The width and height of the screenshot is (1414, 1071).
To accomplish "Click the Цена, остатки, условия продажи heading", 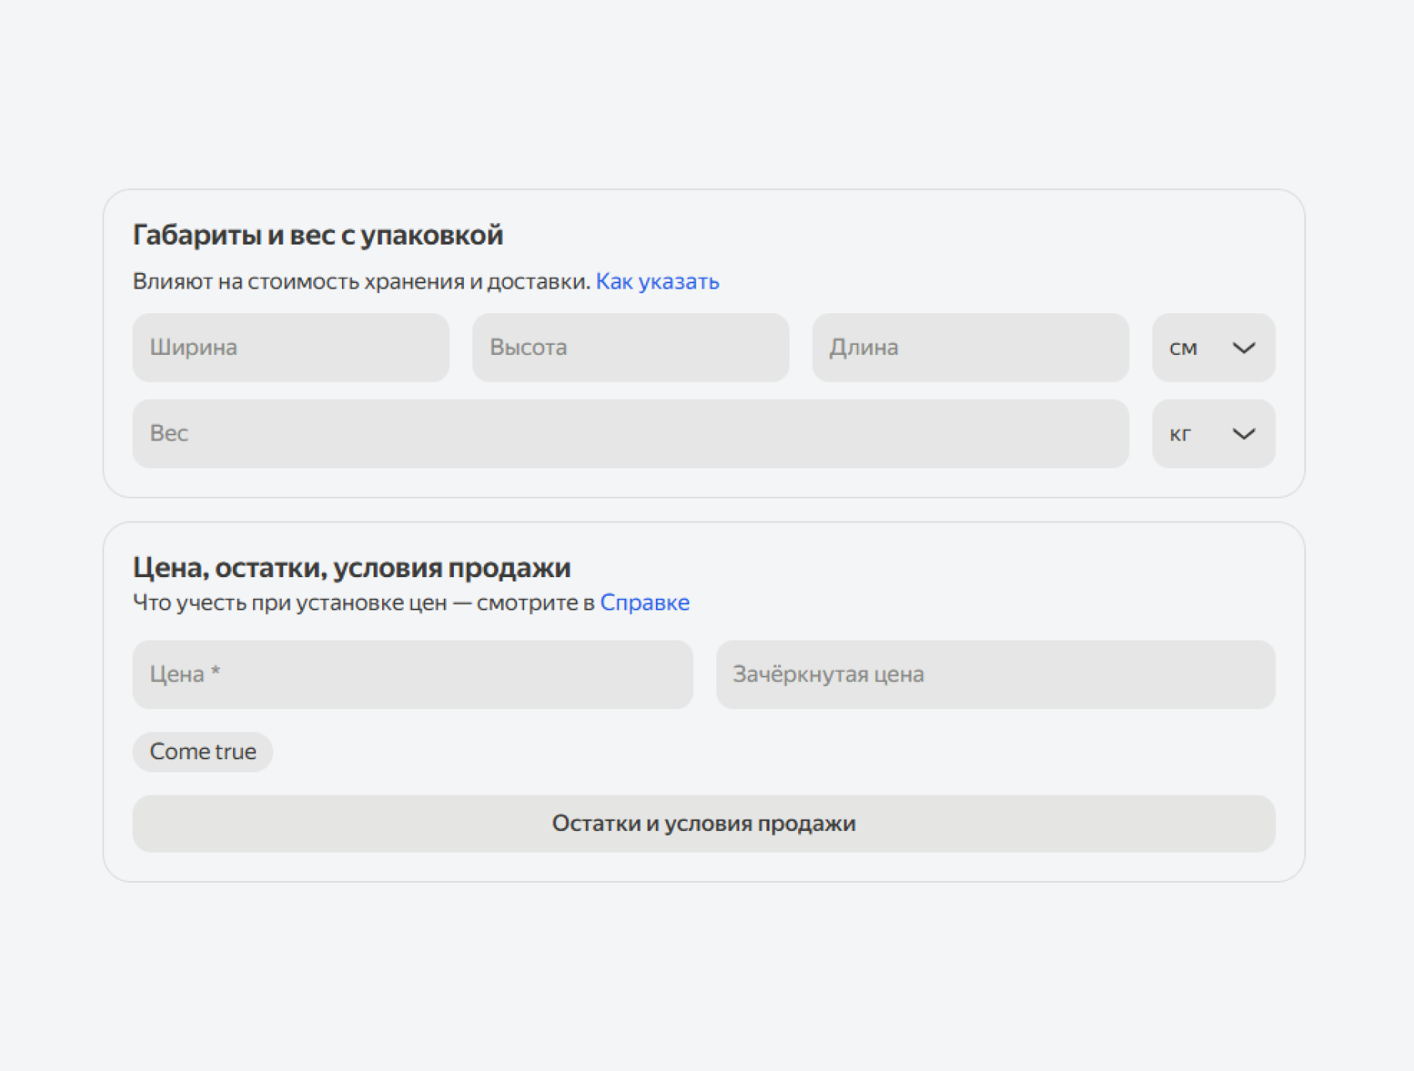I will click(351, 568).
